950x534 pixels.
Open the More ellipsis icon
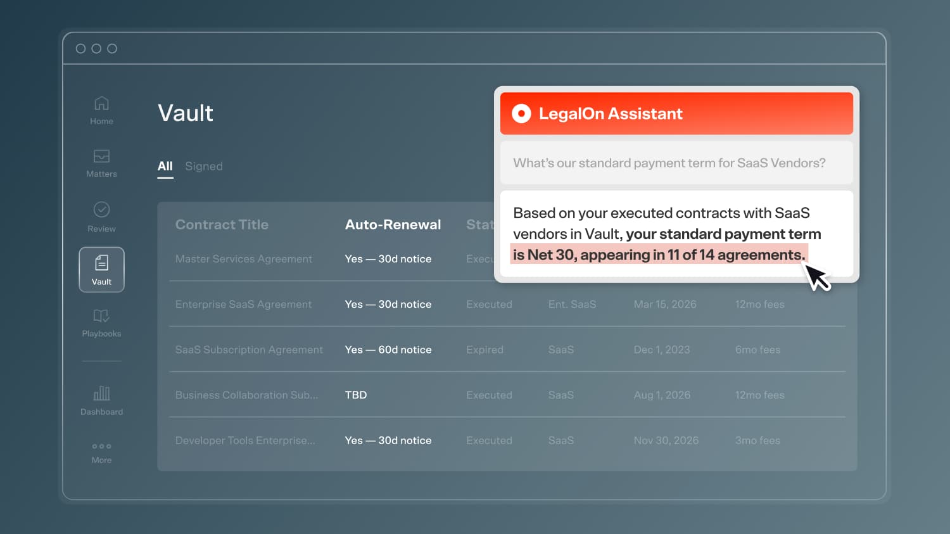click(101, 446)
